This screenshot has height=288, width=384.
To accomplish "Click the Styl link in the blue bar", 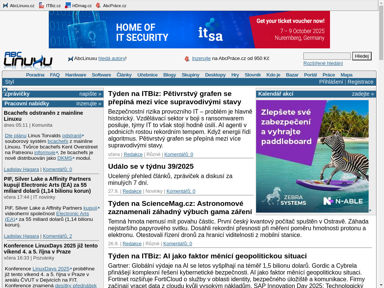I will [x=9, y=82].
